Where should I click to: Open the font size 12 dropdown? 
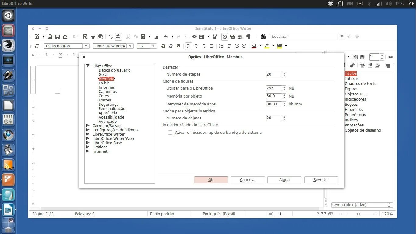click(x=153, y=46)
